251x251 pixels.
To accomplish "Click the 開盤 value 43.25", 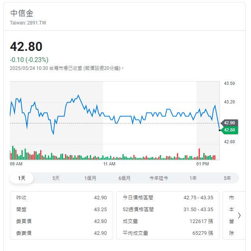I will 100,209.
